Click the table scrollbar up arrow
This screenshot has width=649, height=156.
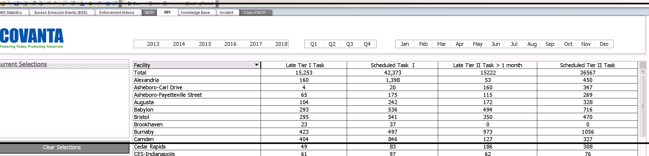(642, 72)
